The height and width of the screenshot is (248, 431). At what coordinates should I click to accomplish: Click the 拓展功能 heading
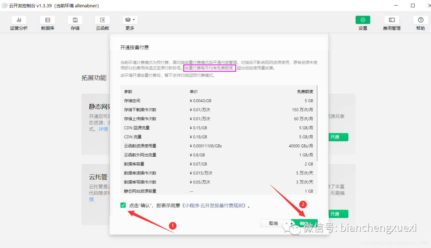tap(94, 78)
